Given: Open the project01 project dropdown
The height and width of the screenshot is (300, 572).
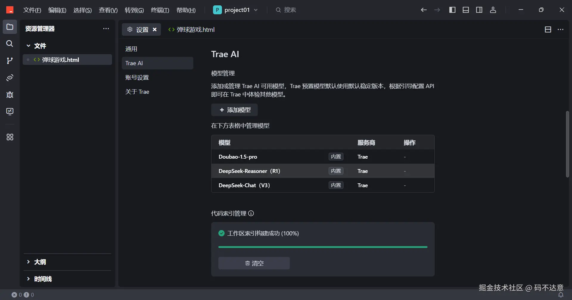Looking at the screenshot, I should pyautogui.click(x=235, y=10).
